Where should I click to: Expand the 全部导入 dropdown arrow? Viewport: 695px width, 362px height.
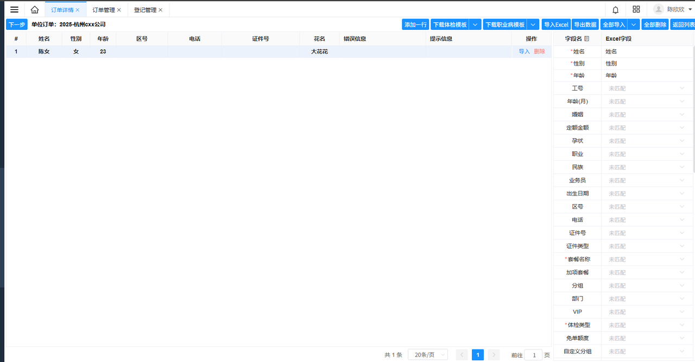[x=633, y=25]
